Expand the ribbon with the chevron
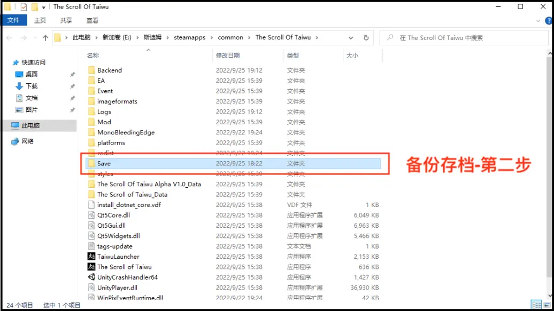Screen dimensions: 554x311 538,21
